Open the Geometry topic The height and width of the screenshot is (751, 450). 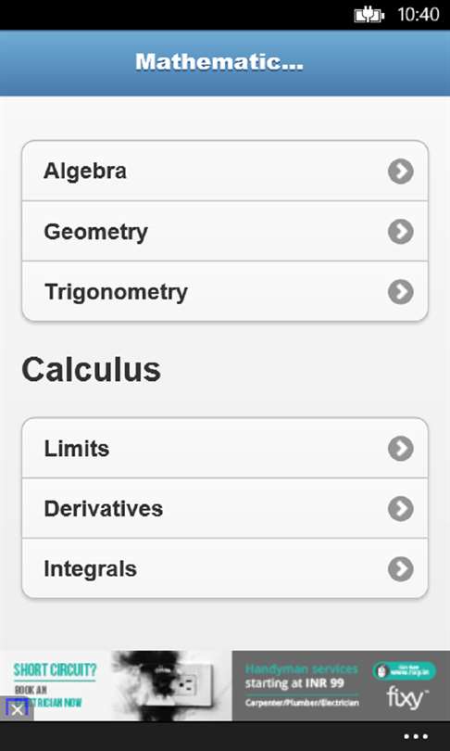click(225, 232)
